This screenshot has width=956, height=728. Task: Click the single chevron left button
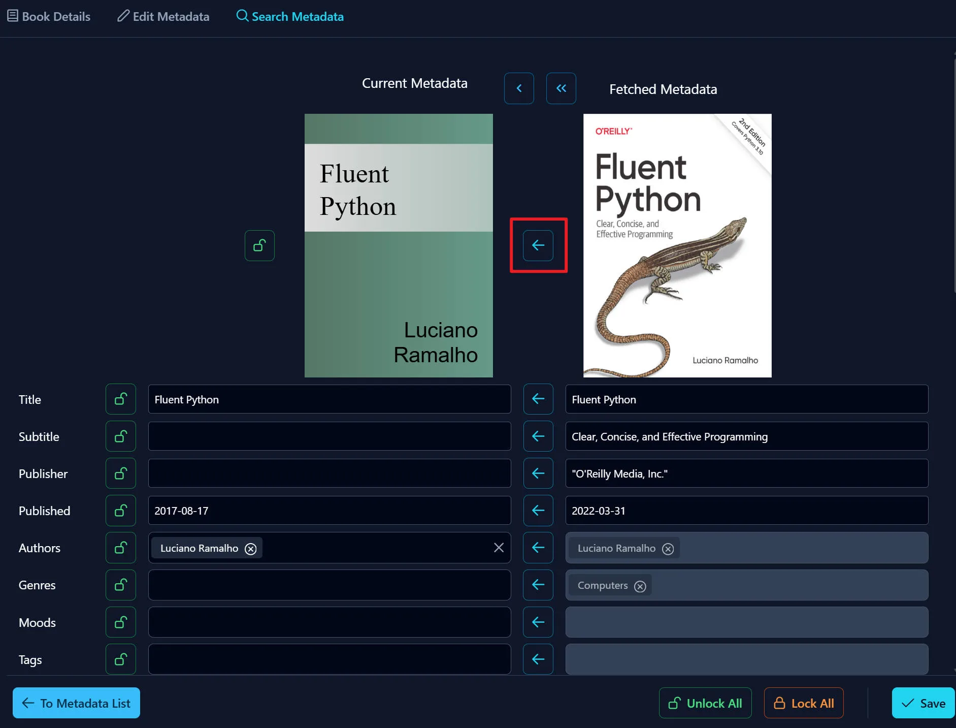(518, 88)
